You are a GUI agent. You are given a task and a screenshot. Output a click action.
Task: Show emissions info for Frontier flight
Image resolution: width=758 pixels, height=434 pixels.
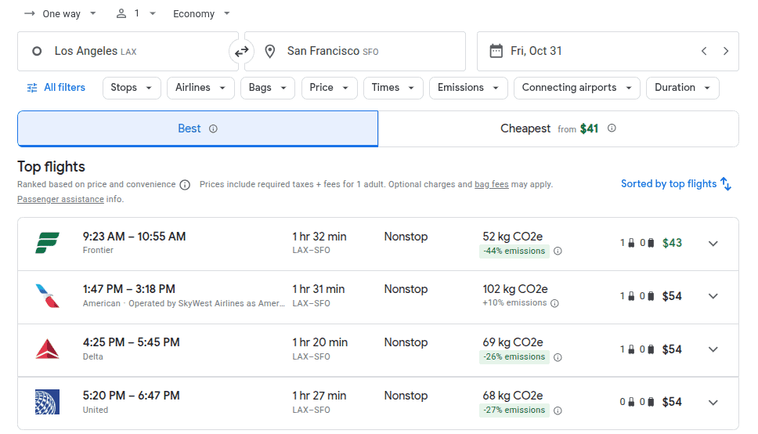(558, 251)
